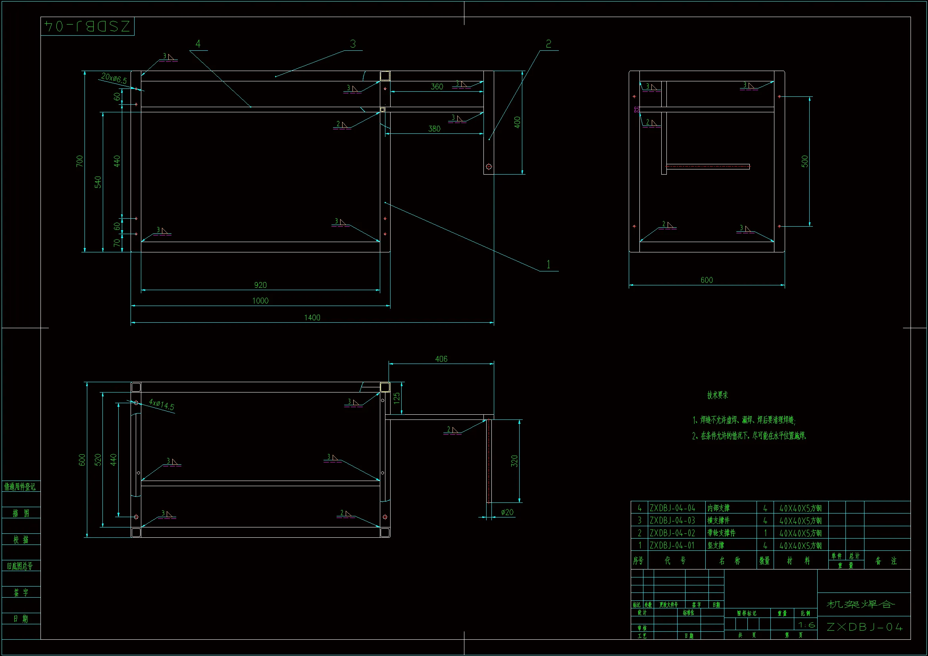Viewport: 928px width, 656px height.
Task: Click the 1000 width dimension label
Action: 260,301
